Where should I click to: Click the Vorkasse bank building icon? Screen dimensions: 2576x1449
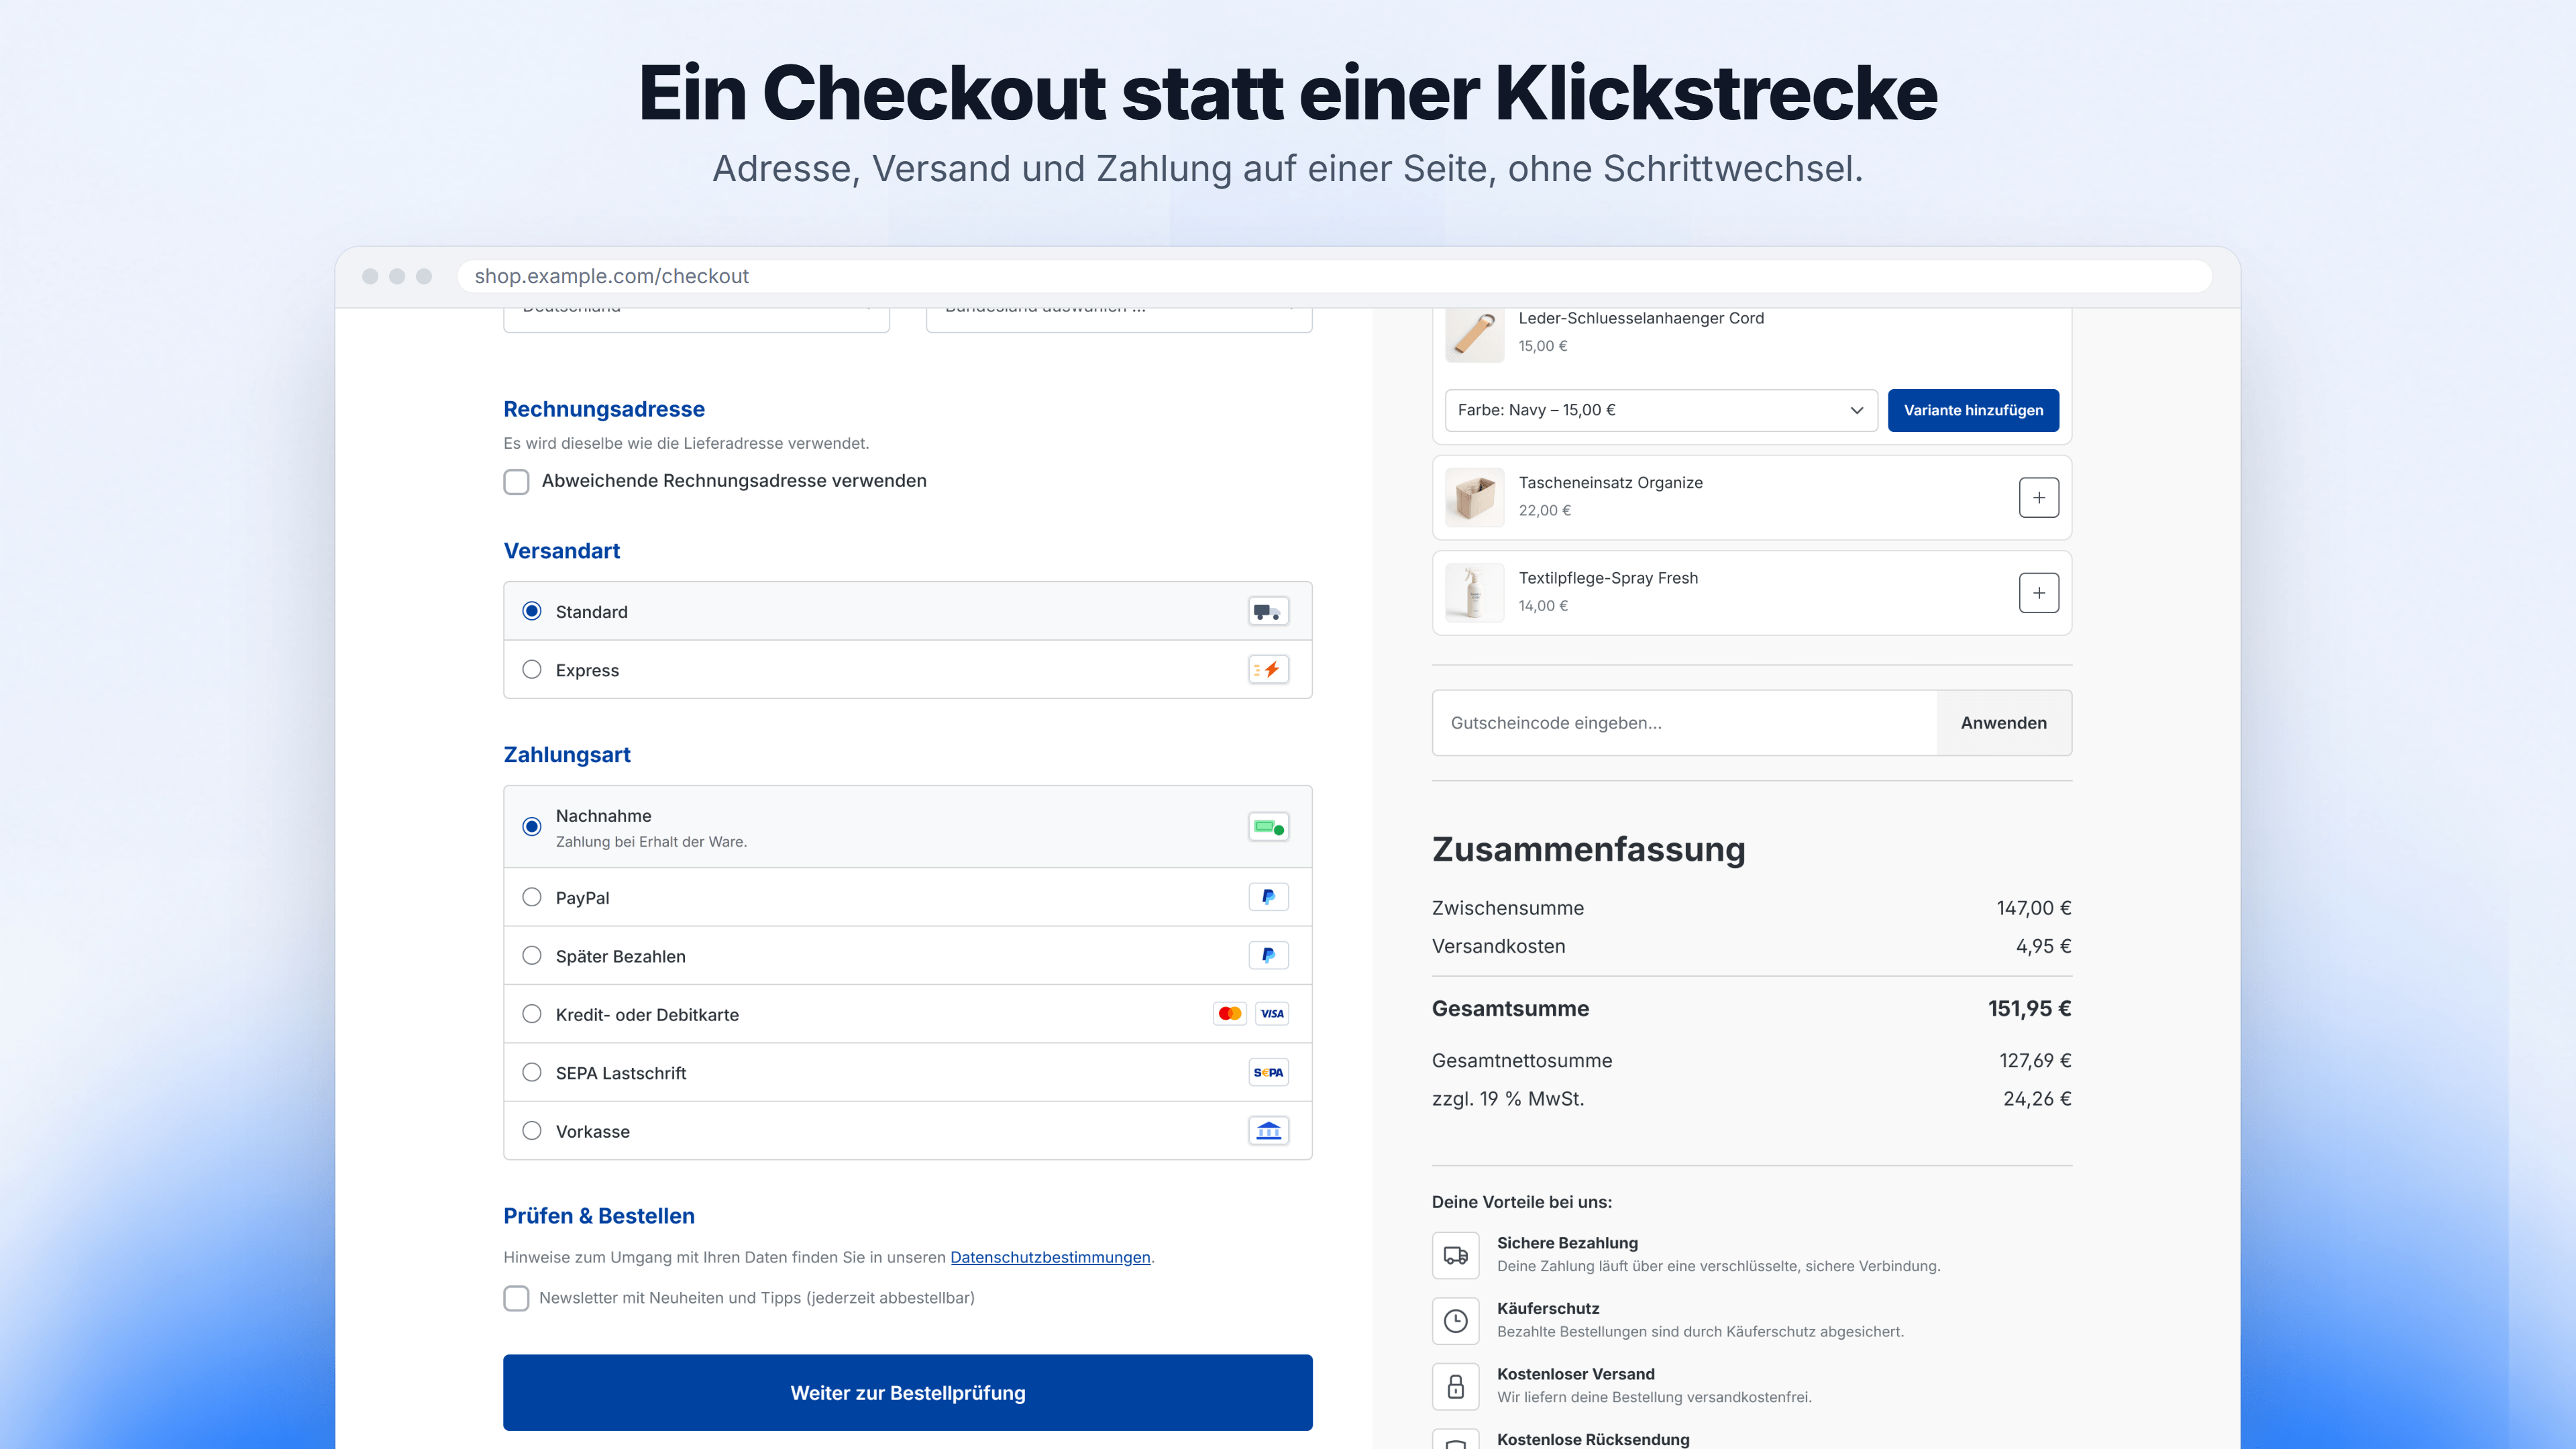(1268, 1131)
